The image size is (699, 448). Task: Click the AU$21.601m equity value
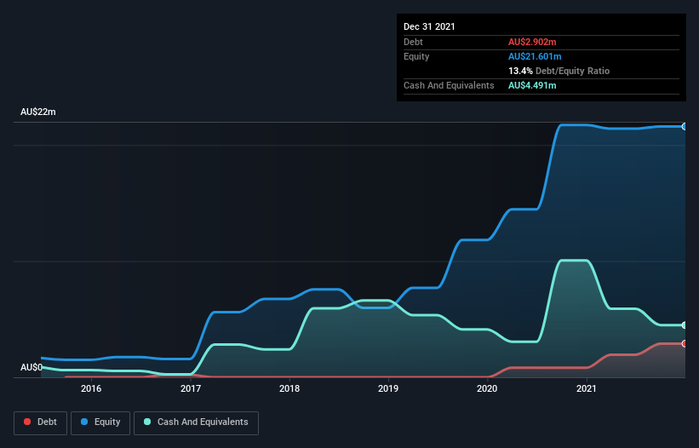pos(535,56)
